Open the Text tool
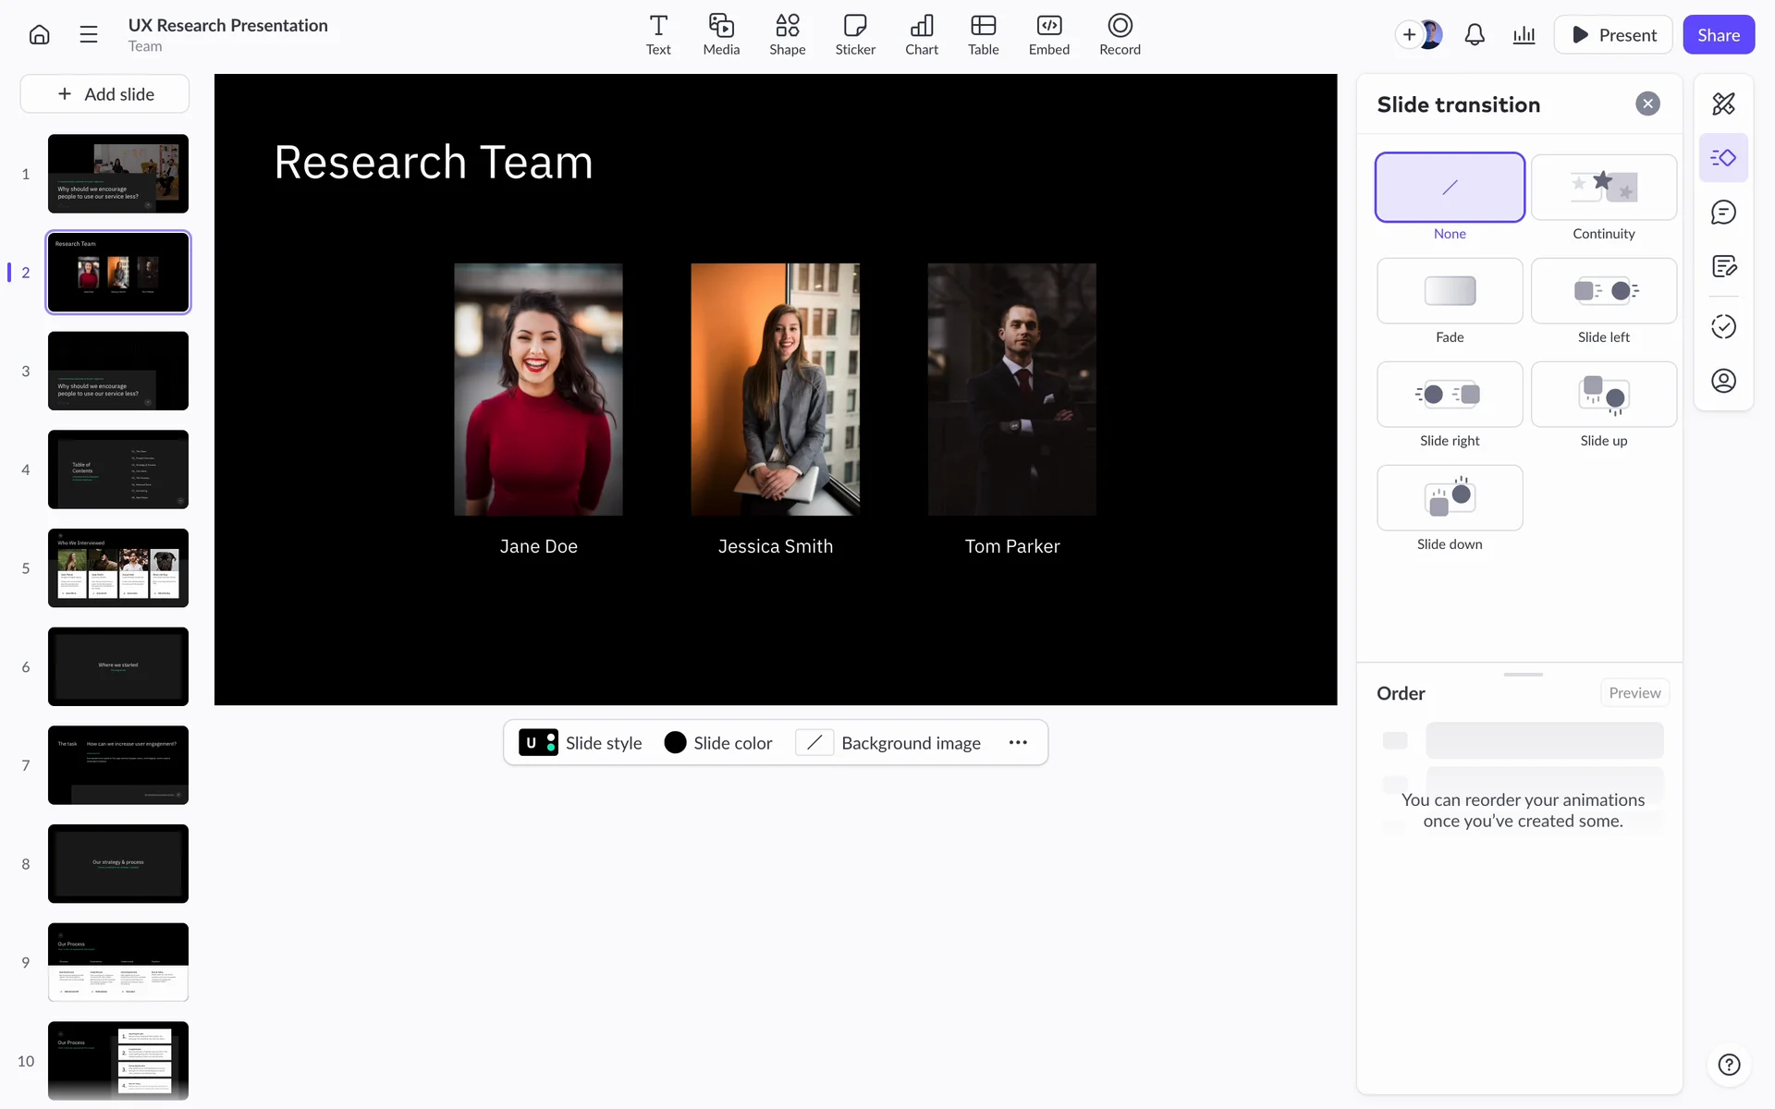Image resolution: width=1775 pixels, height=1109 pixels. click(x=658, y=34)
